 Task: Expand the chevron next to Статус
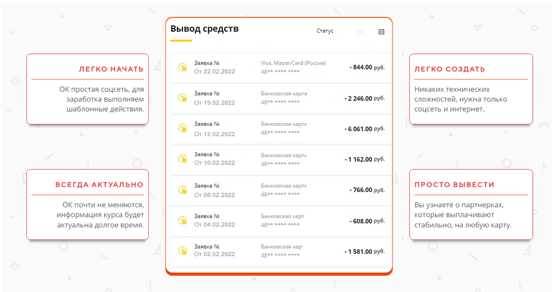(x=359, y=31)
